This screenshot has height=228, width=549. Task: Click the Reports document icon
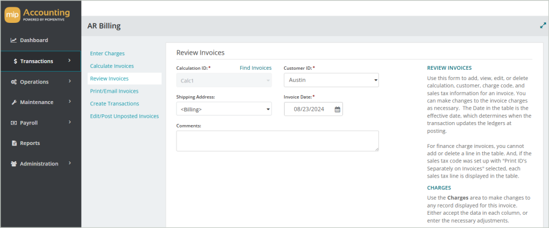click(14, 143)
